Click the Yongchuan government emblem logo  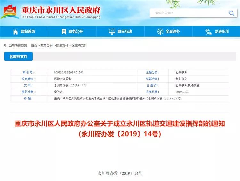pyautogui.click(x=10, y=12)
